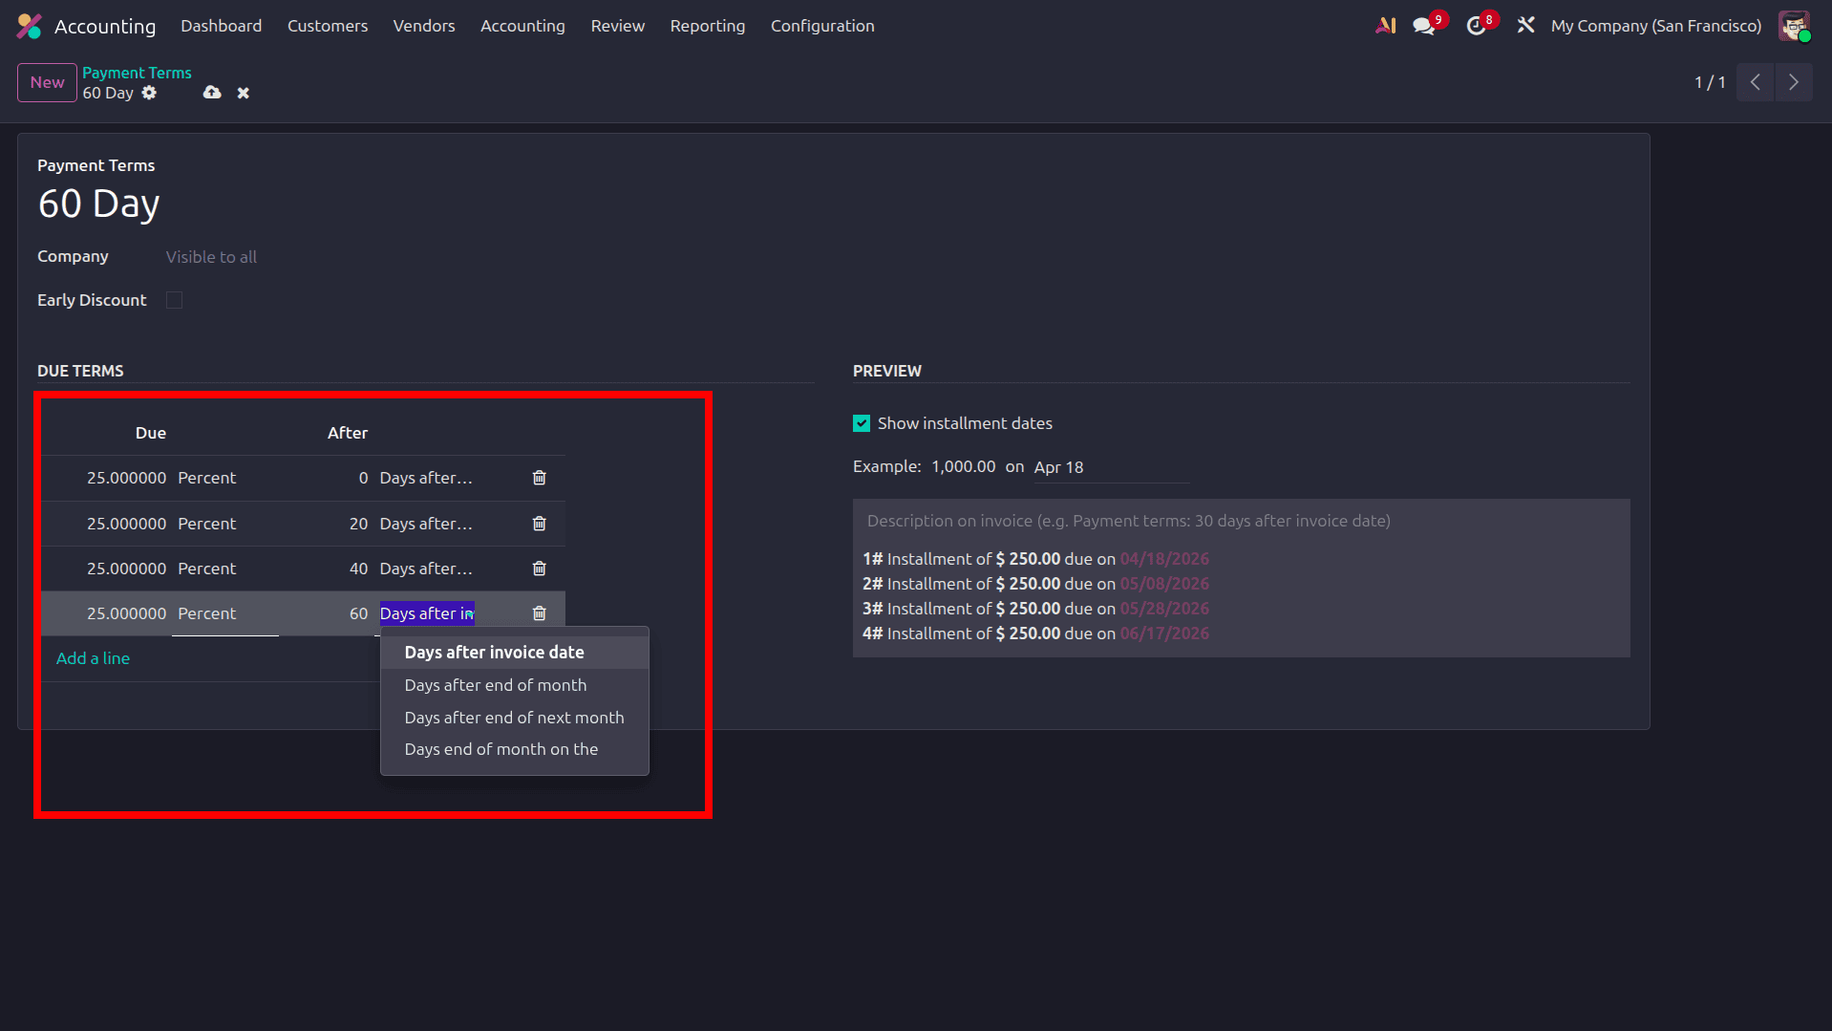Open record settings via the gear icon
Screen dimensions: 1832x1031
click(x=149, y=94)
